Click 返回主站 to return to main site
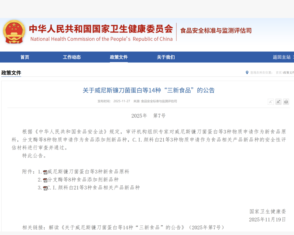The width and height of the screenshot is (294, 235). click(x=282, y=57)
